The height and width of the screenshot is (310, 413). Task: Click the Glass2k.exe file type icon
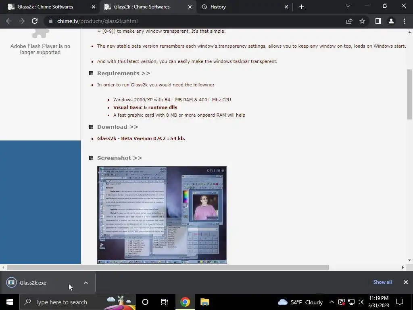click(11, 283)
